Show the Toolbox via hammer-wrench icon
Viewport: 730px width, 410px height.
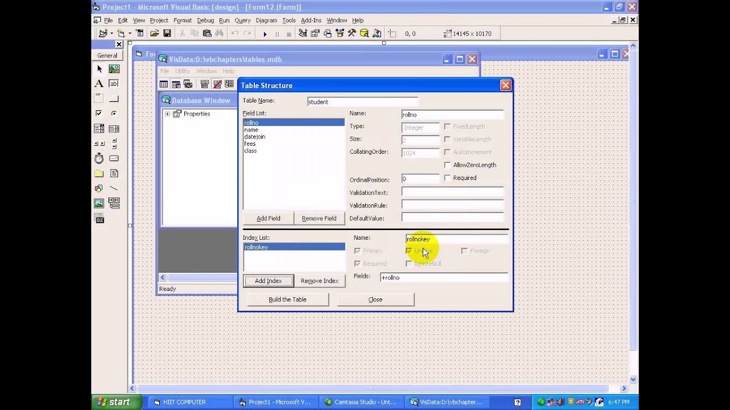click(x=352, y=34)
